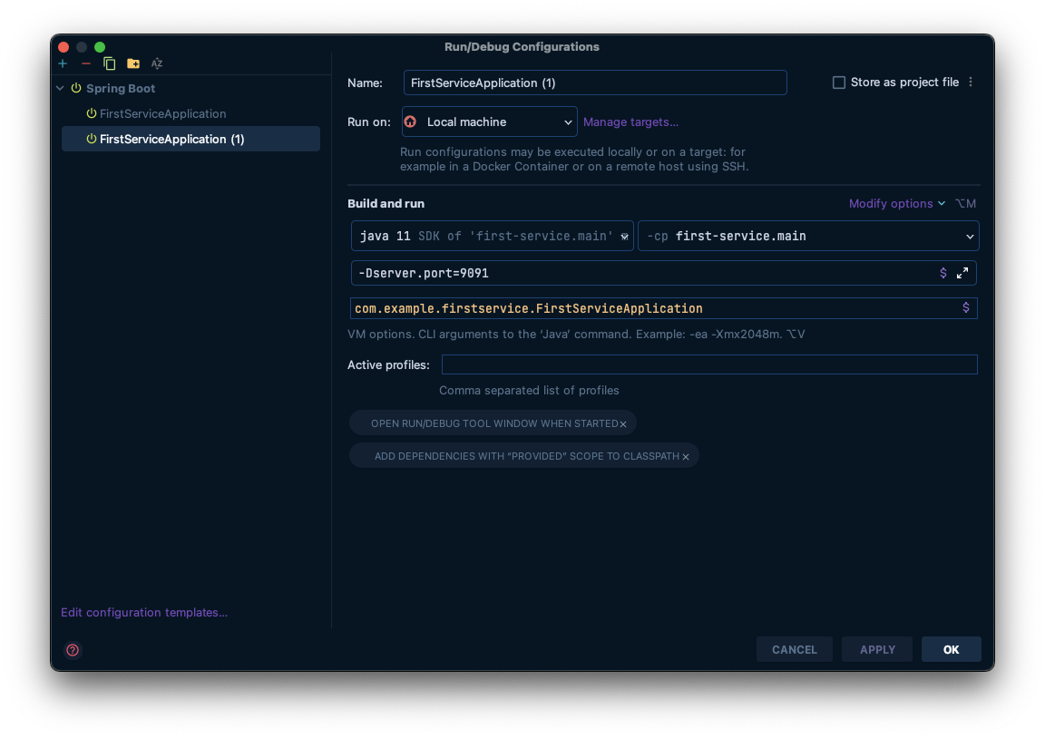Image resolution: width=1045 pixels, height=738 pixels.
Task: Sort configurations alphabetically
Action: click(156, 63)
